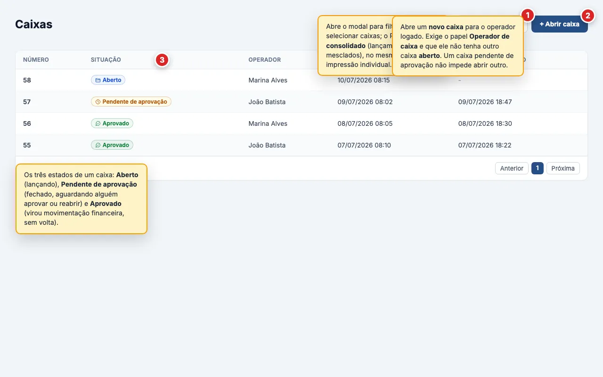This screenshot has height=377, width=603.
Task: Click the closing date 09/07/2026 18:47
Action: [x=485, y=102]
